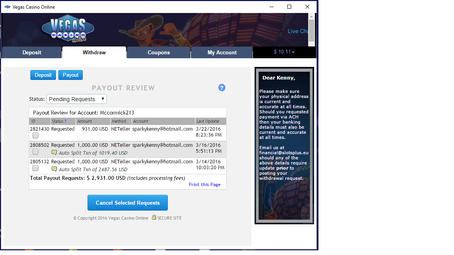The width and height of the screenshot is (454, 255).
Task: Open the Coupons tab
Action: 159,53
